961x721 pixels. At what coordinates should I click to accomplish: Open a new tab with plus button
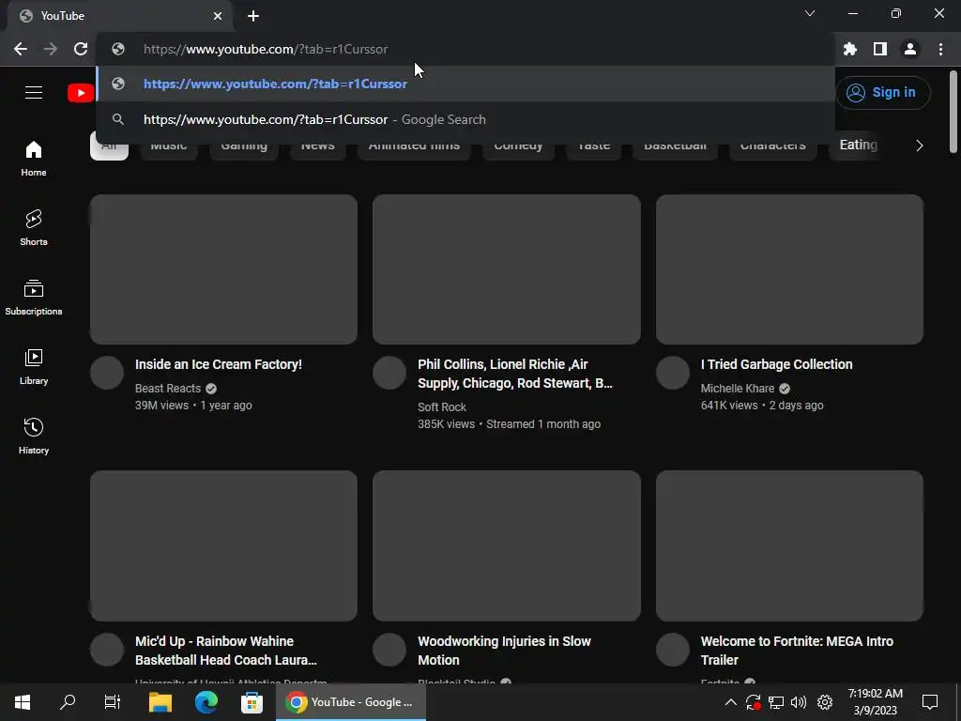[x=253, y=16]
